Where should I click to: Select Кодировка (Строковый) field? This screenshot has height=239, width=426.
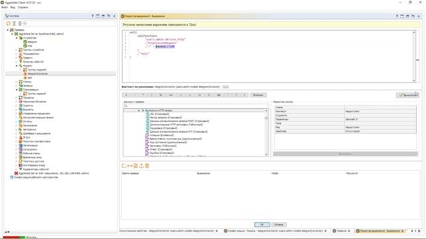163,128
